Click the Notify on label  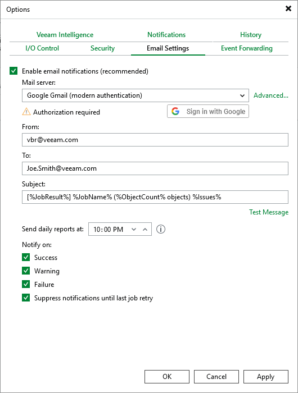pyautogui.click(x=37, y=244)
